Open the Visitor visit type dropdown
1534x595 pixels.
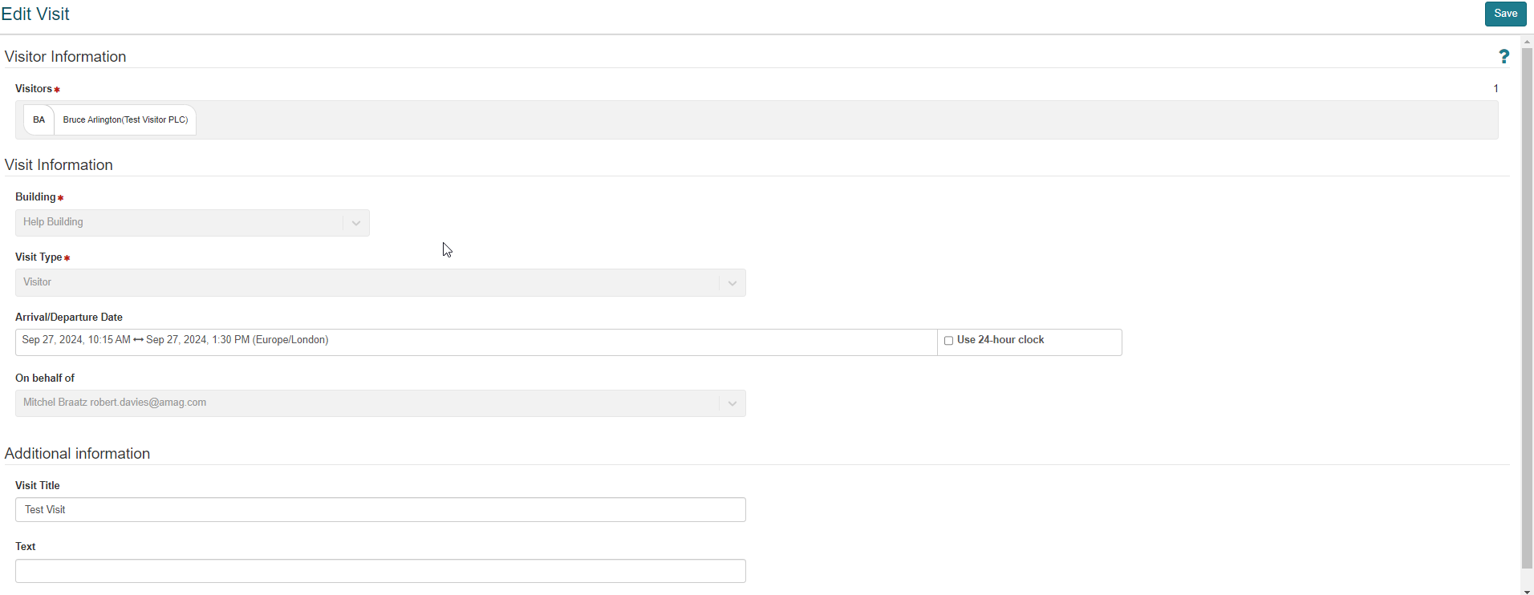[380, 283]
